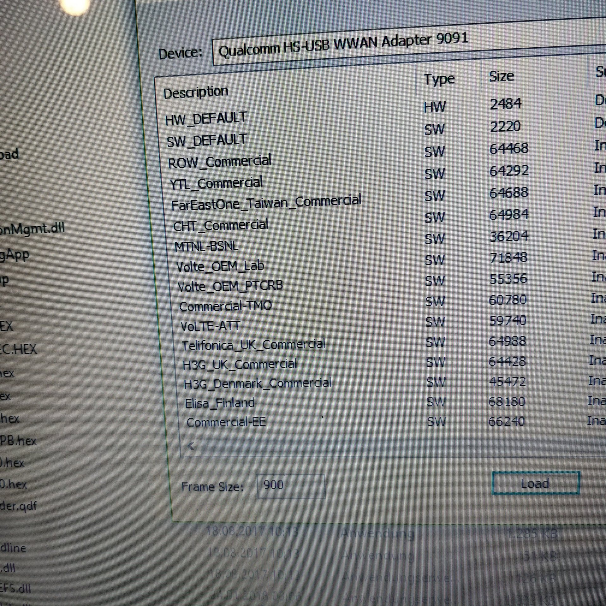This screenshot has height=606, width=606.
Task: Select the Telifonica_UK_Commercial entry
Action: 253,345
